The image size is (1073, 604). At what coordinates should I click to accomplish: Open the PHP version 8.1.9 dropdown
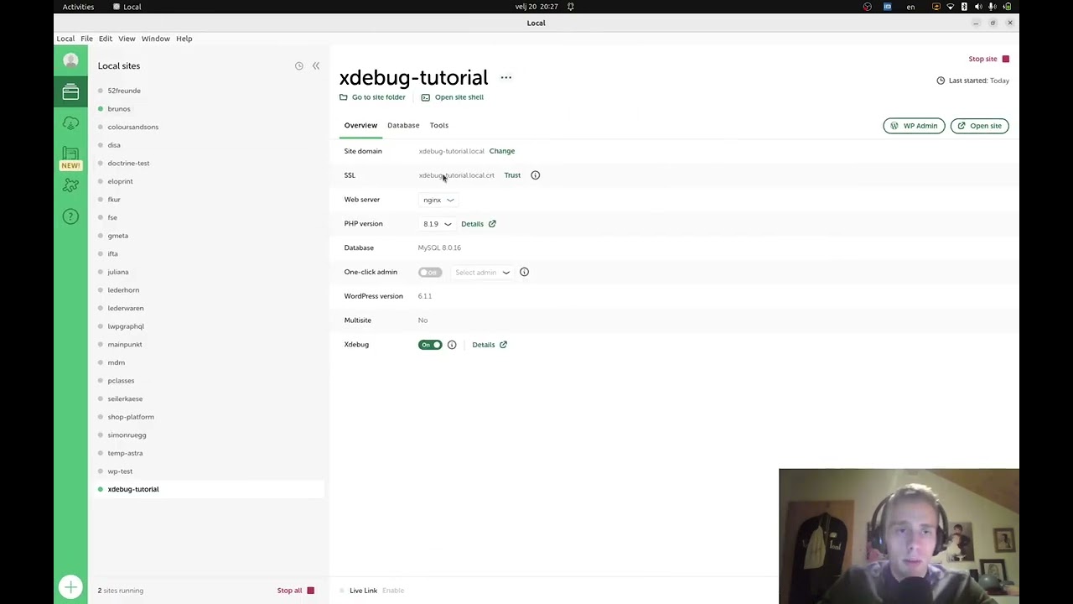click(437, 224)
